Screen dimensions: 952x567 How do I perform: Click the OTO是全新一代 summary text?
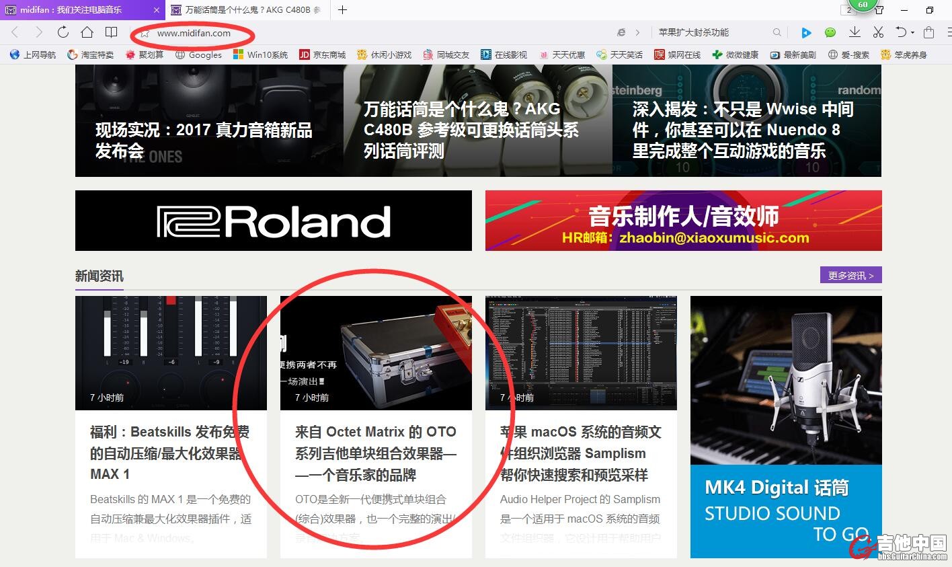[x=376, y=519]
